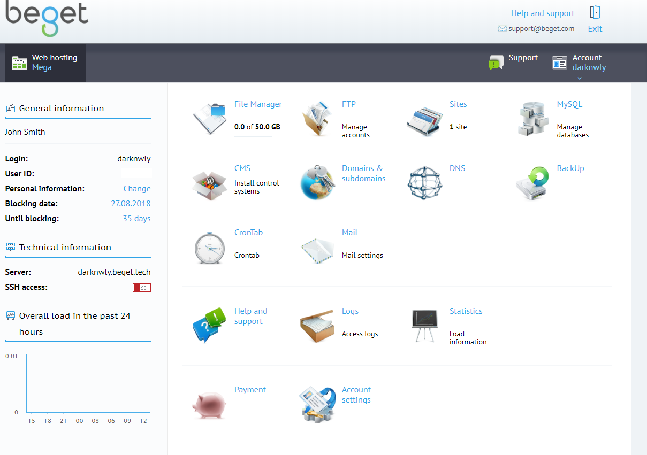Open Support in the navigation bar

pyautogui.click(x=513, y=62)
